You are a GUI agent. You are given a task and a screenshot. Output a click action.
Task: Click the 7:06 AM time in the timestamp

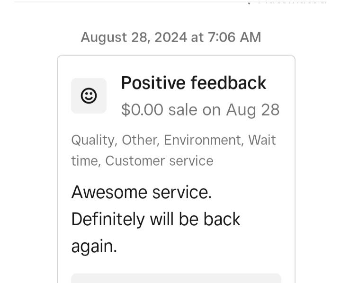(234, 37)
